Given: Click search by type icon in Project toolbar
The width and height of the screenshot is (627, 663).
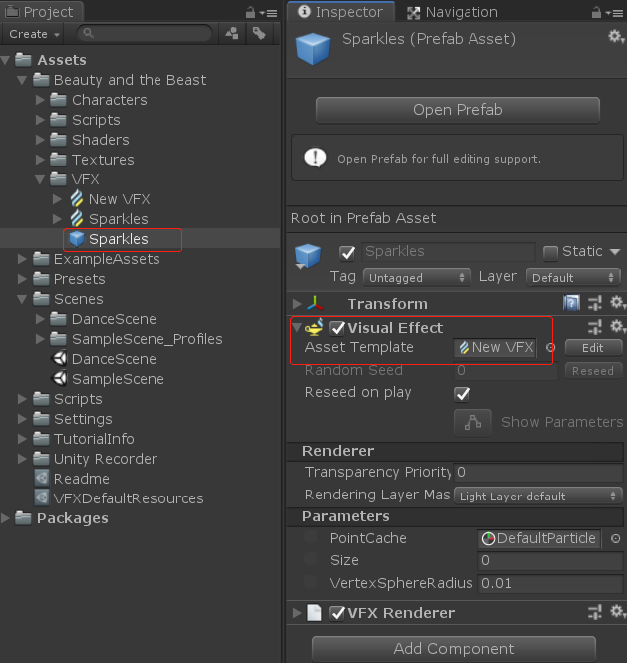Looking at the screenshot, I should [232, 33].
